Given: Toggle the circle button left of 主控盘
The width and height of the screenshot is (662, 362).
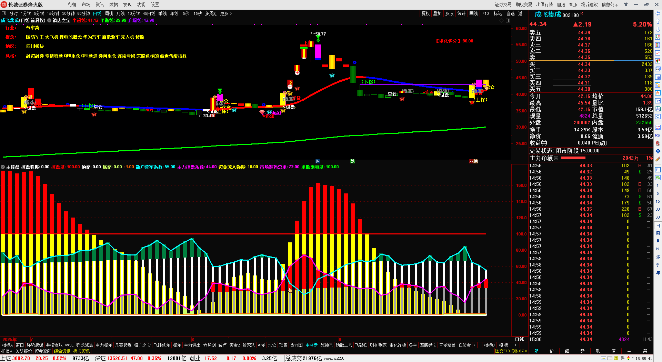Looking at the screenshot, I should (x=3, y=167).
